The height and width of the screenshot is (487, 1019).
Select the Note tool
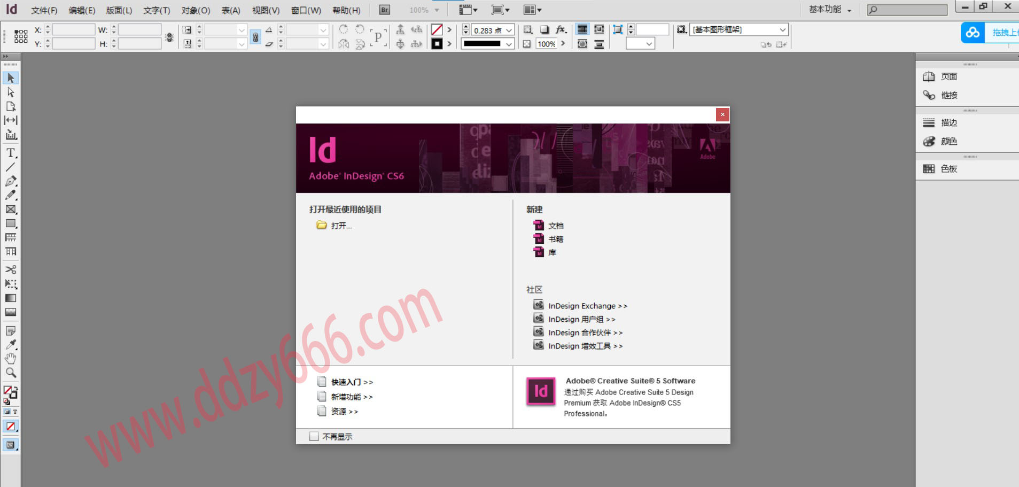(x=11, y=331)
